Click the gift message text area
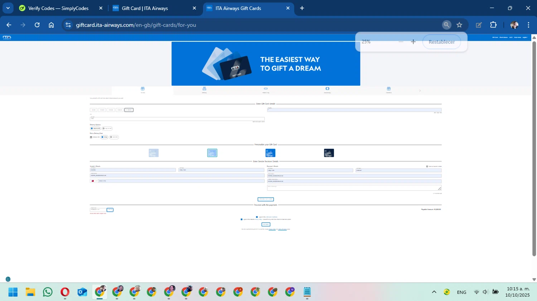The image size is (537, 301). (354, 188)
